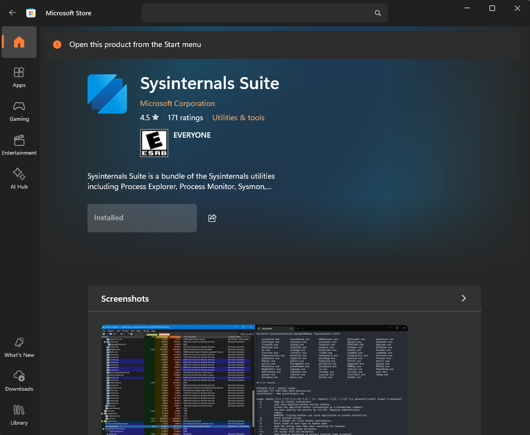Open the Downloads page
The image size is (530, 435).
click(19, 381)
